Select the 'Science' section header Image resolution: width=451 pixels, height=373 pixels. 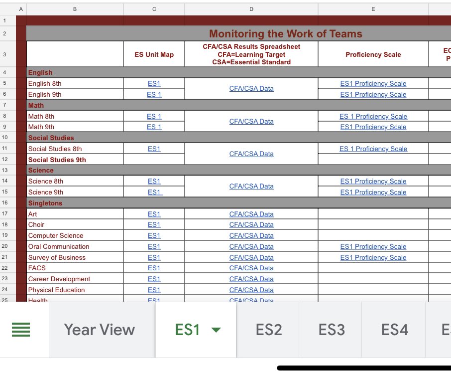41,170
